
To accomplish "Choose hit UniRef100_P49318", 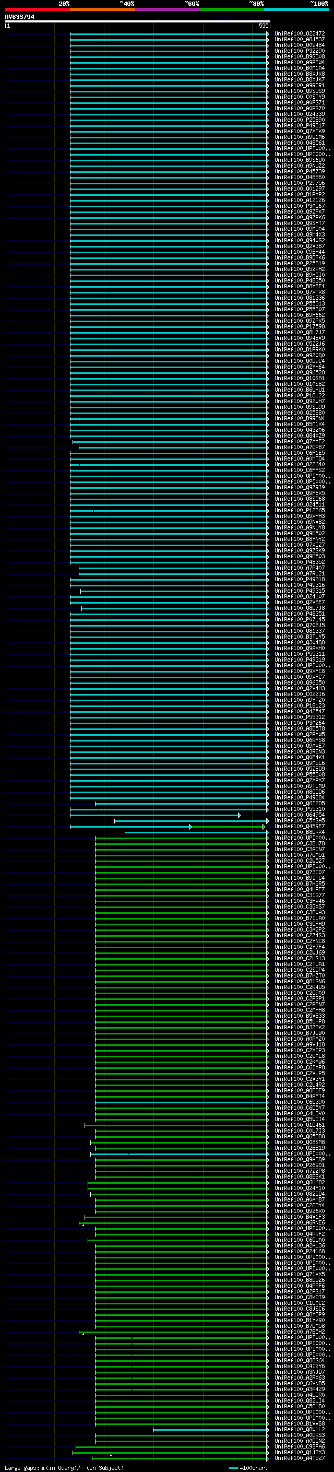I will click(x=299, y=580).
